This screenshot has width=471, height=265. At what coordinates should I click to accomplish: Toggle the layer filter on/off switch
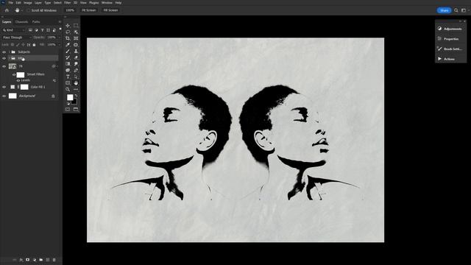(x=60, y=29)
